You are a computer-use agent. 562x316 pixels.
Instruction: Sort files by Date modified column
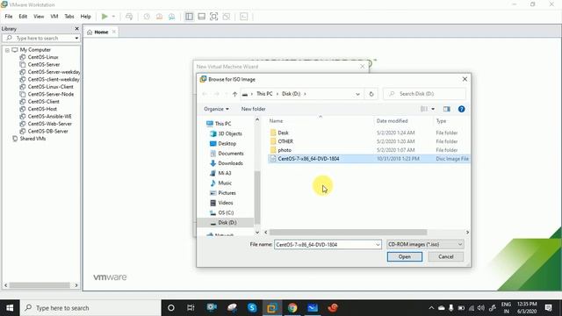[393, 121]
